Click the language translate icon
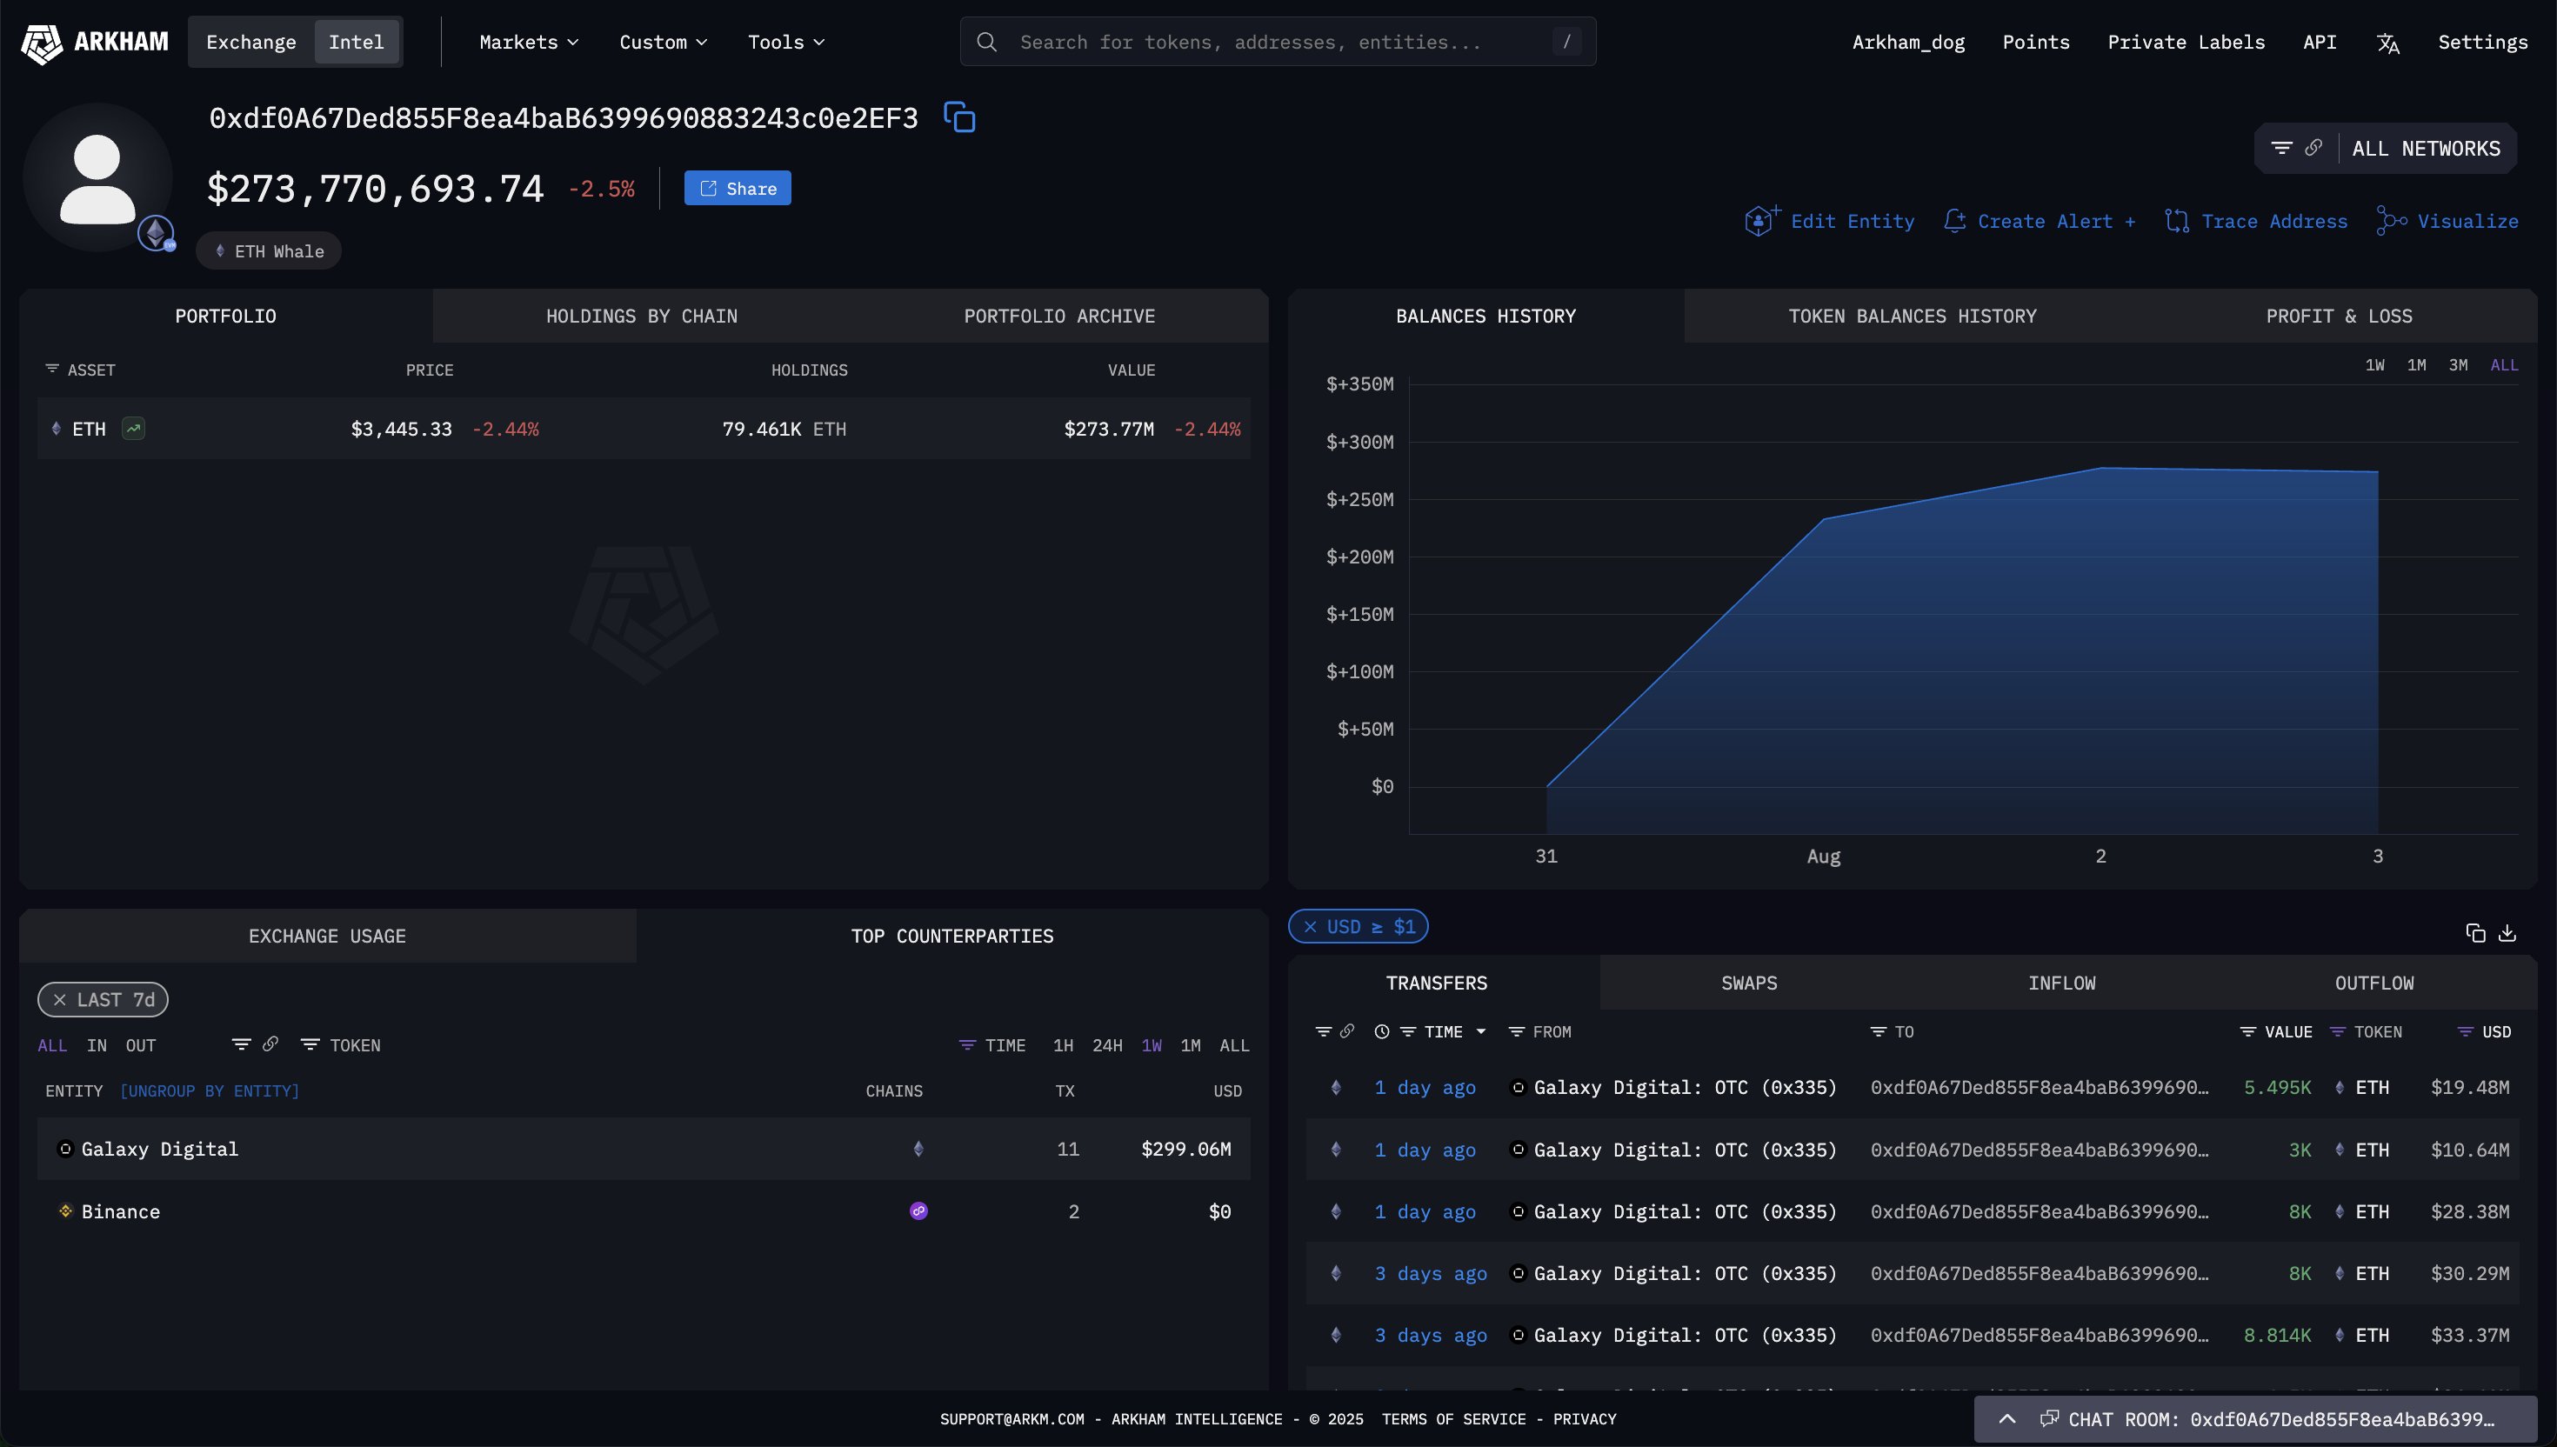2557x1447 pixels. tap(2387, 43)
